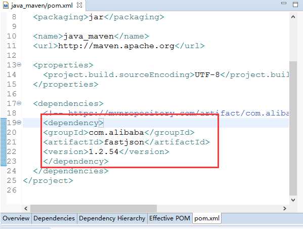Click the horizontal scrollbar left arrow
This screenshot has height=229, width=303.
pos(26,208)
